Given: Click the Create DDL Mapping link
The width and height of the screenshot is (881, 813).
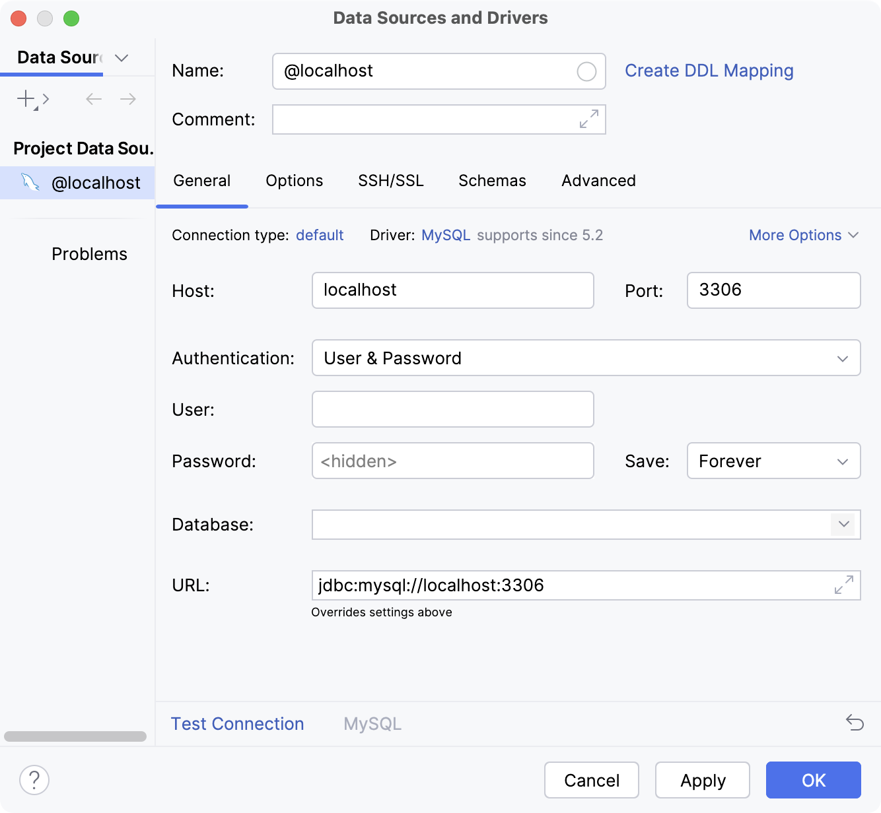Looking at the screenshot, I should [x=709, y=71].
